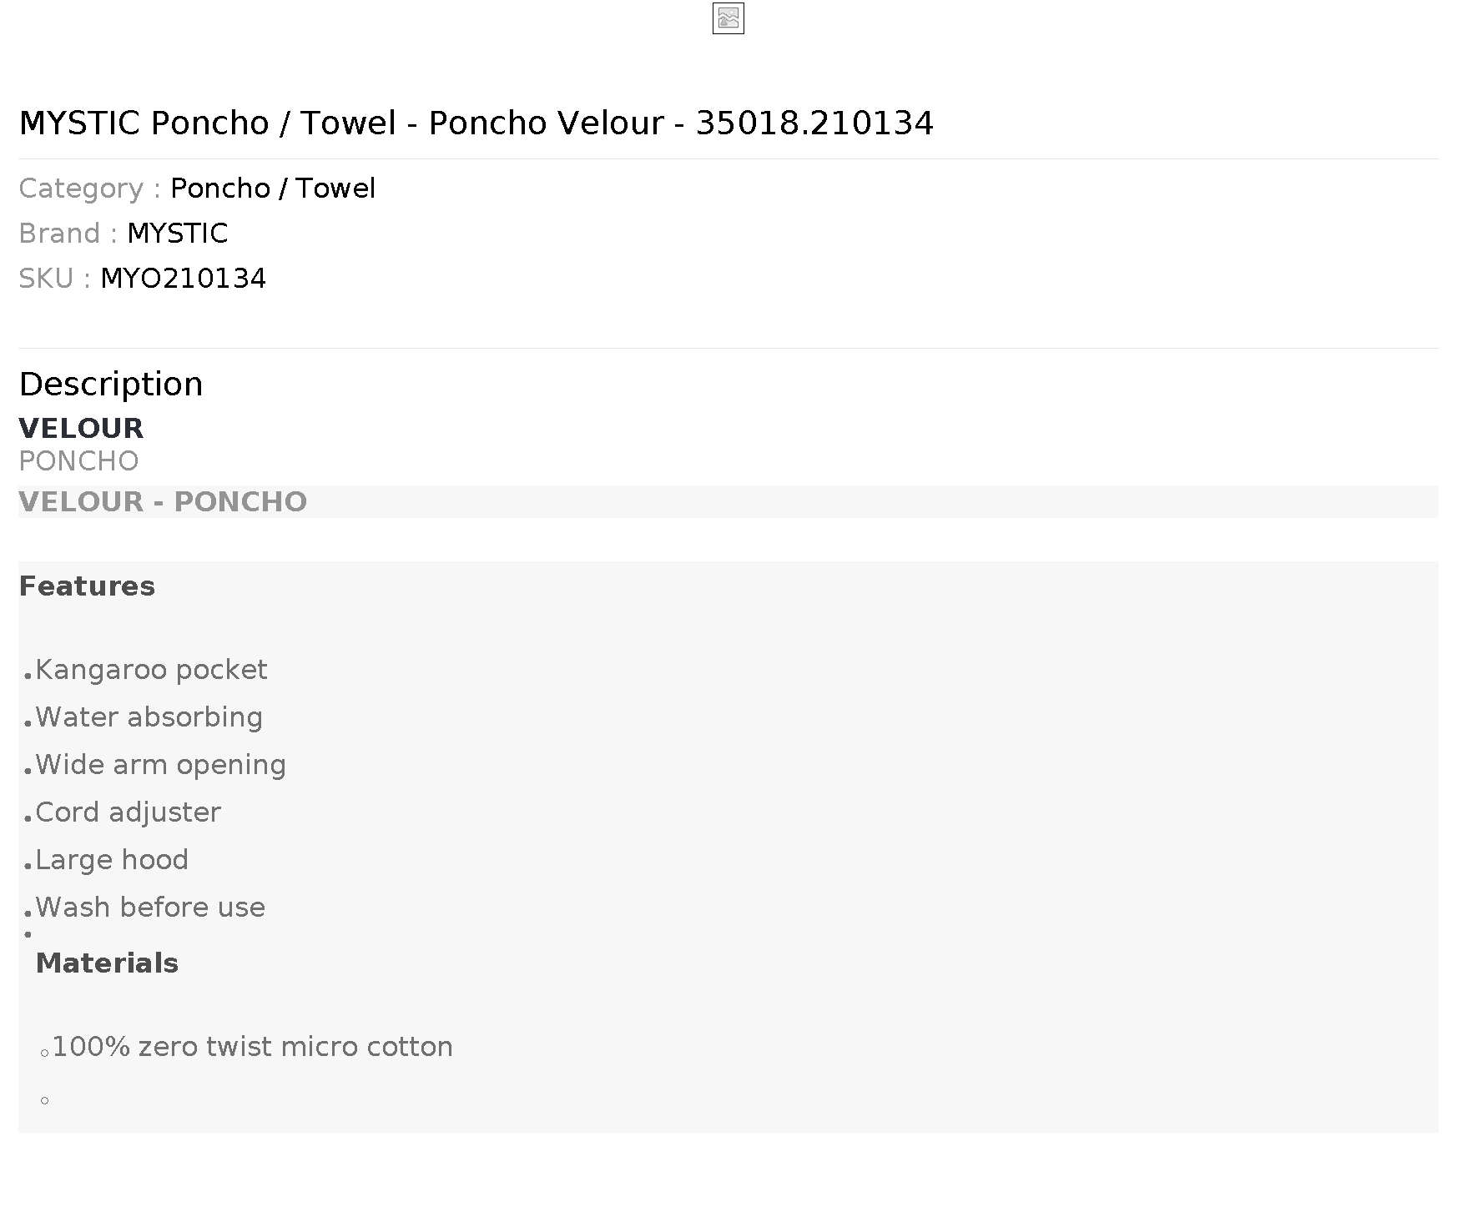The image size is (1457, 1222).
Task: Click the Kangaroo pocket feature item
Action: (x=151, y=670)
